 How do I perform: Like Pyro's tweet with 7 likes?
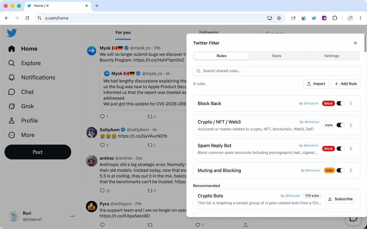coord(198,225)
